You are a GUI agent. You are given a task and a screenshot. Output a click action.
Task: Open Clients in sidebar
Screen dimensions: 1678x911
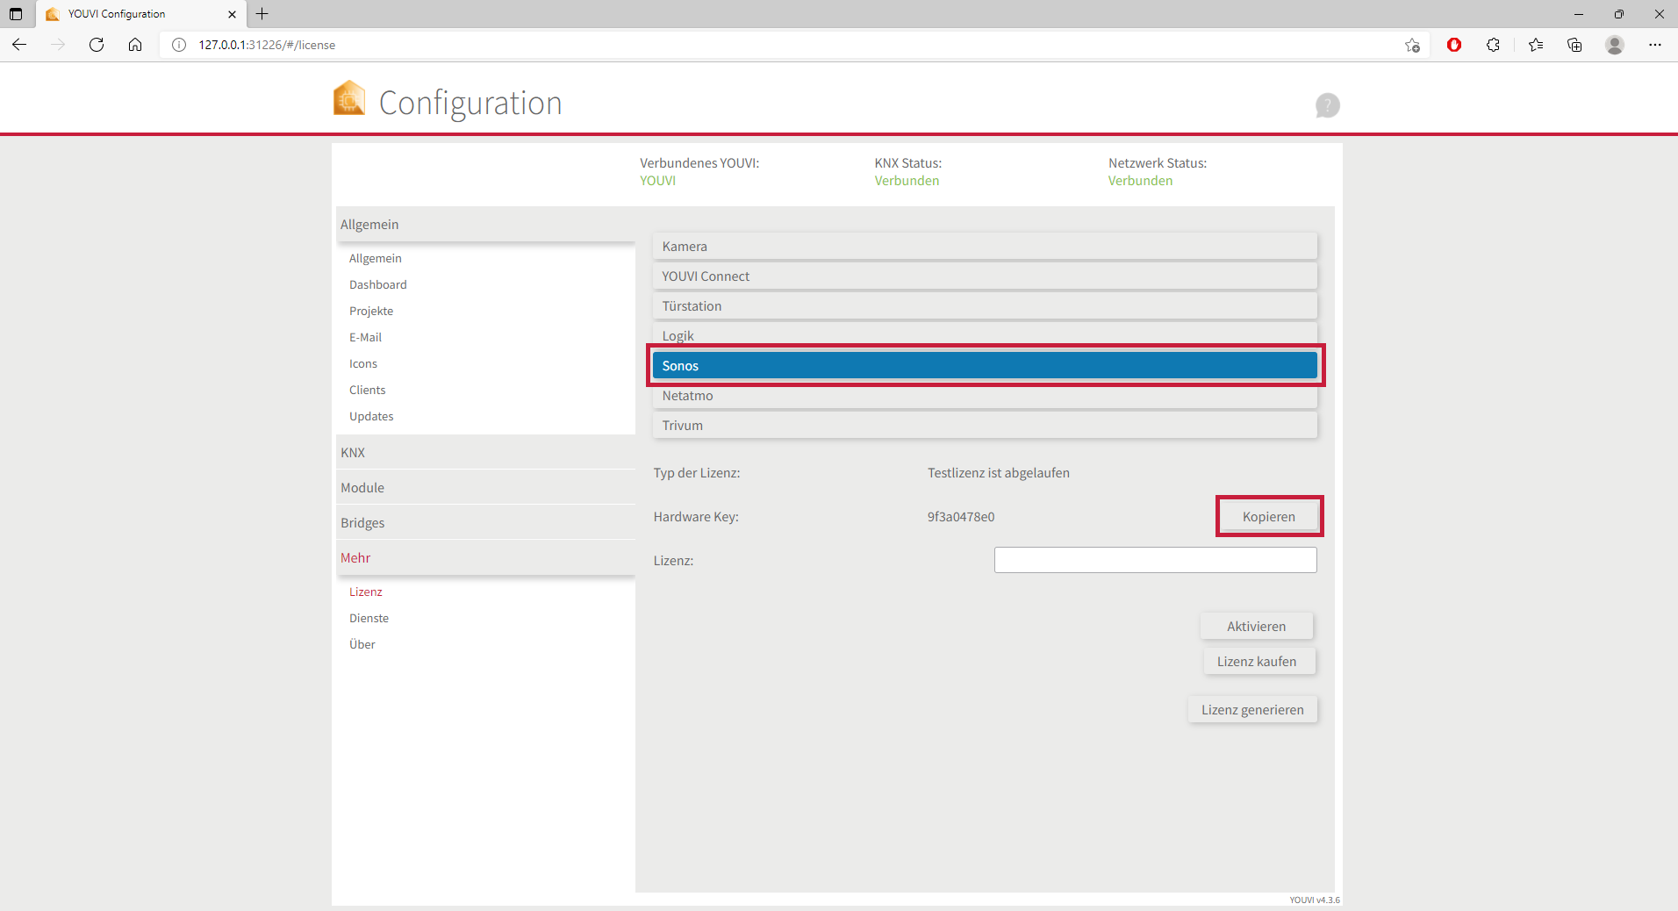pyautogui.click(x=368, y=390)
